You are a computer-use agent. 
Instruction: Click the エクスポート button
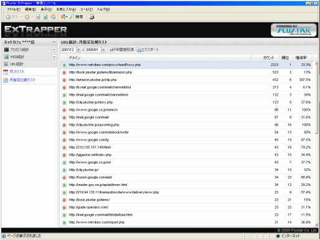(x=148, y=50)
